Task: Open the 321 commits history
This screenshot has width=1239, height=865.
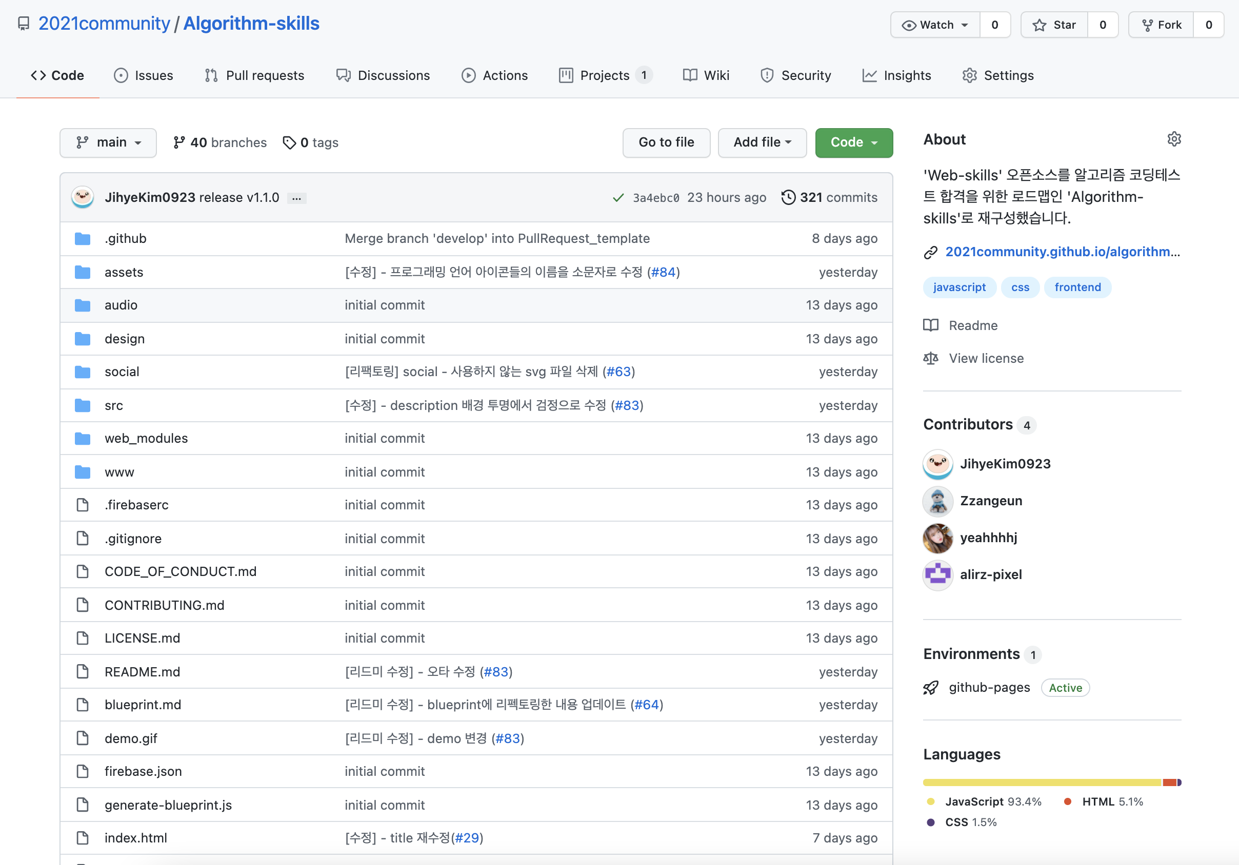Action: [x=829, y=197]
